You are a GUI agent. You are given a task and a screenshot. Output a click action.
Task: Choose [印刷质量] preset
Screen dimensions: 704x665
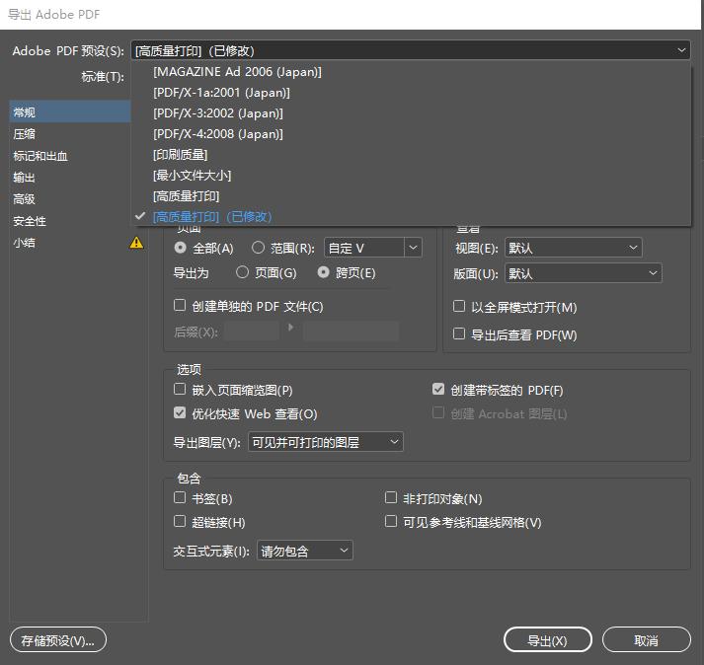point(411,155)
